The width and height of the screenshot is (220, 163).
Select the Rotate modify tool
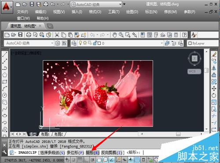point(214,96)
